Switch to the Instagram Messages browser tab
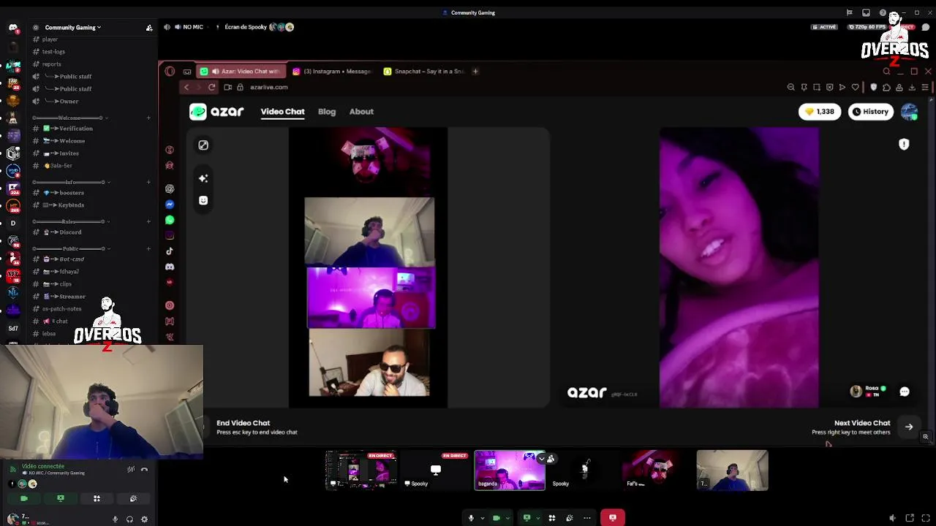The image size is (936, 526). point(333,72)
